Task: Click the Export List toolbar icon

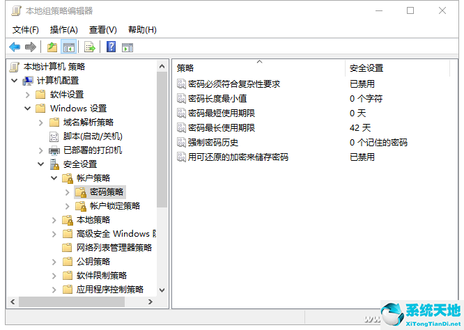Action: coord(90,47)
